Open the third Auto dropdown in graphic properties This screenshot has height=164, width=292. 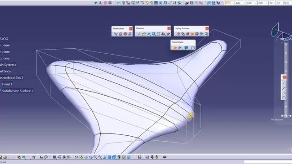click(263, 3)
